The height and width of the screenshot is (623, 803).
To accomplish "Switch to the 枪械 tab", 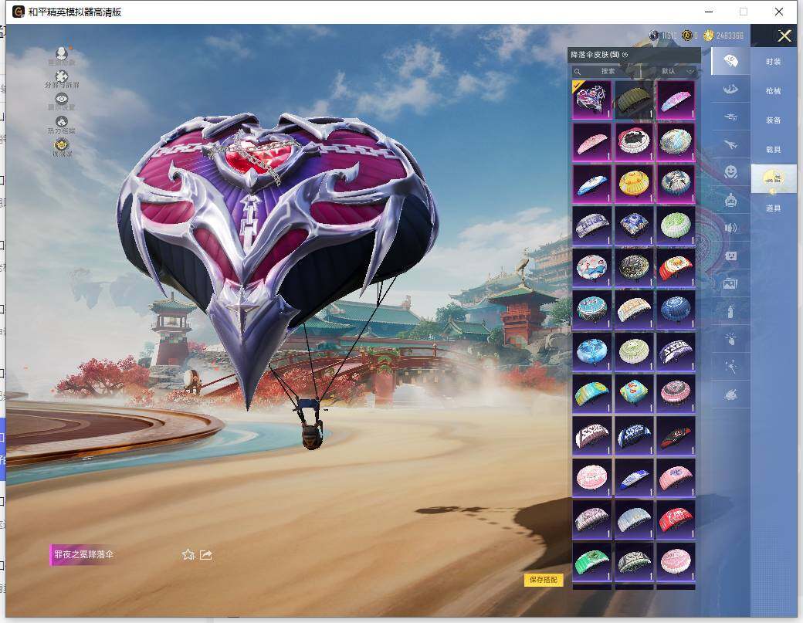I will click(x=773, y=90).
